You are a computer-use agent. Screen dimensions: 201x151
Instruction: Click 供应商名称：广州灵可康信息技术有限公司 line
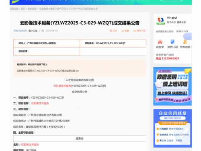click(37, 115)
